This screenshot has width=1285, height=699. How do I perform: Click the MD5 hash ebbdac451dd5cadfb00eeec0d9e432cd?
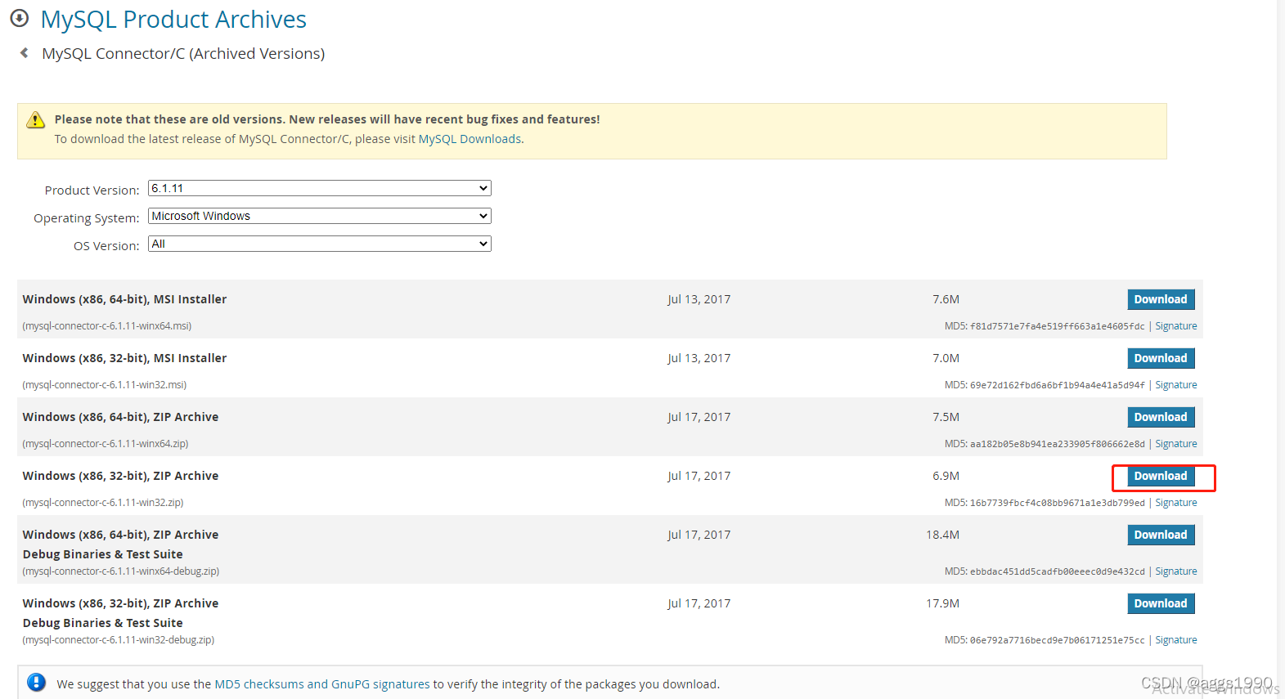click(1058, 571)
